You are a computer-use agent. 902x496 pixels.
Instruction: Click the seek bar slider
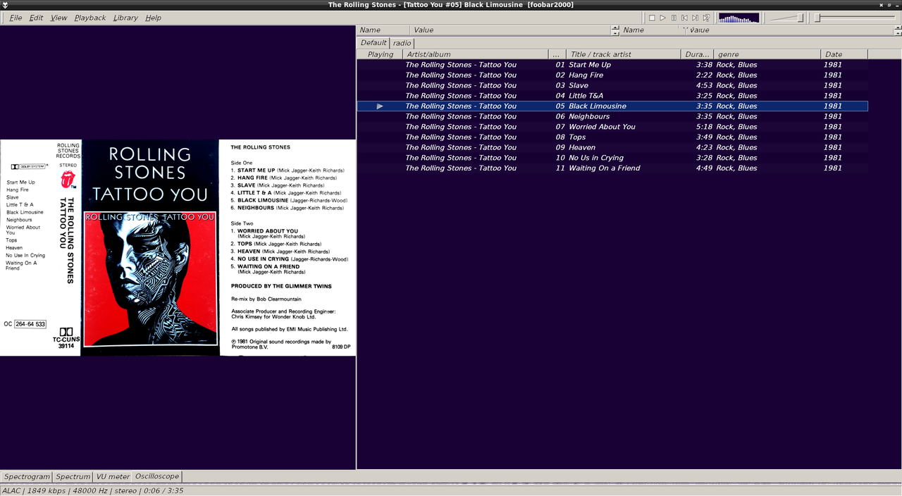856,18
